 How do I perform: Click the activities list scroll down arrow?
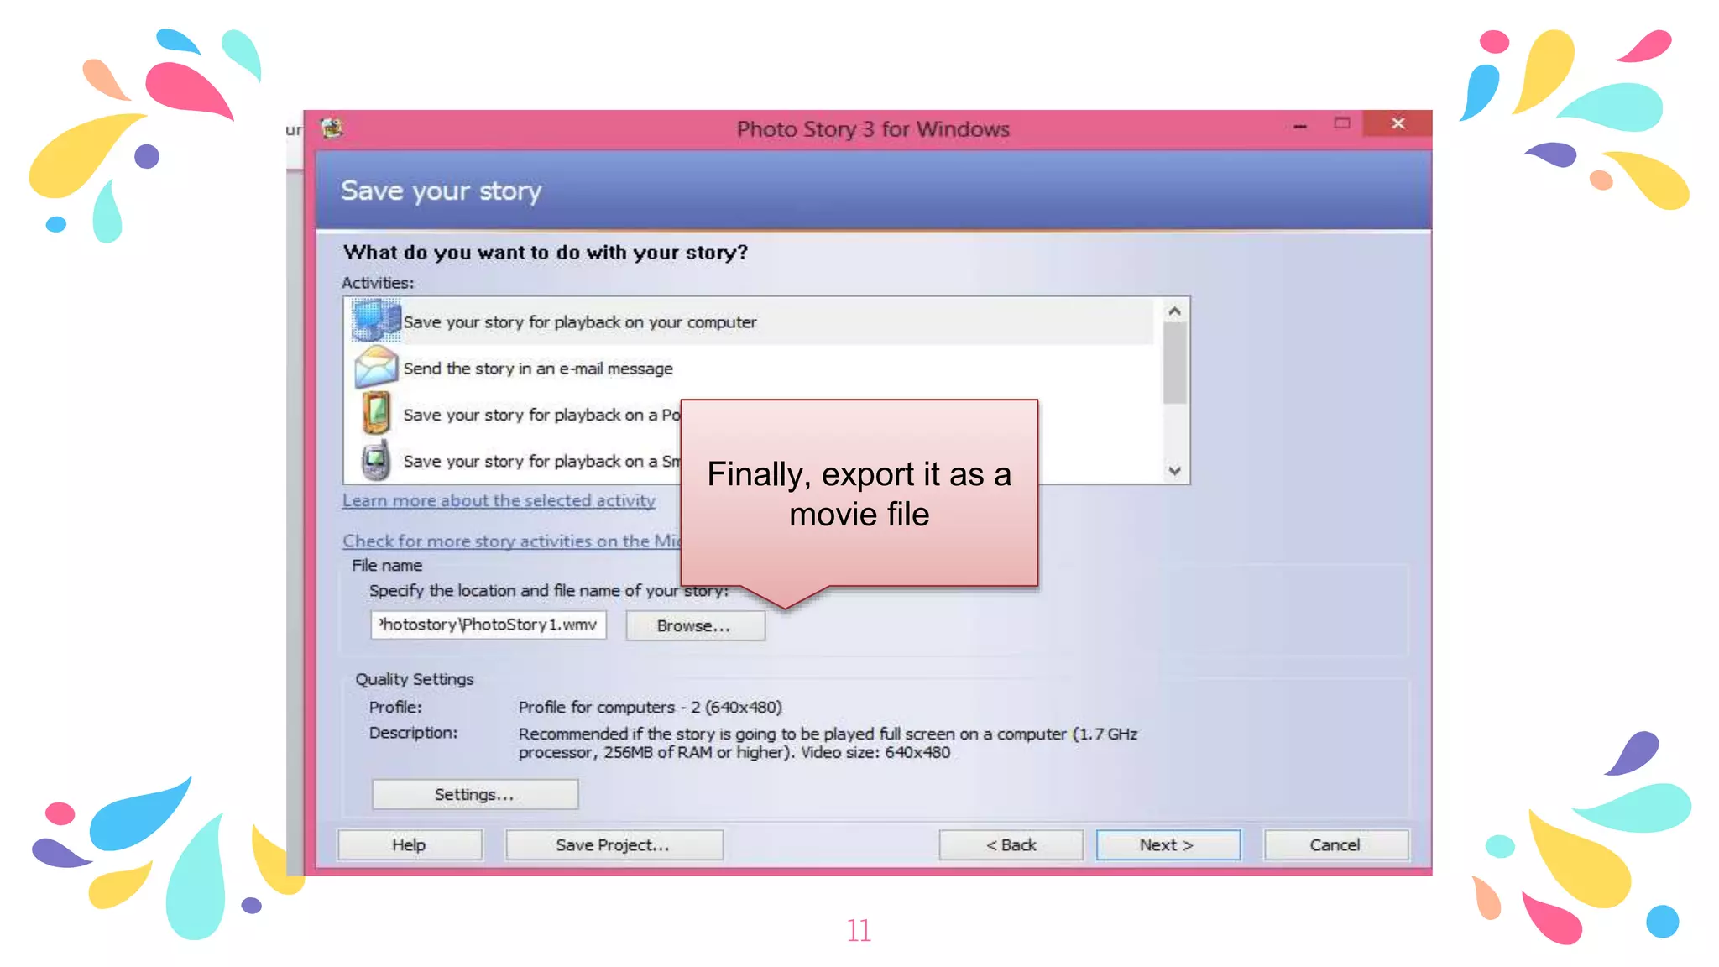[x=1174, y=471]
